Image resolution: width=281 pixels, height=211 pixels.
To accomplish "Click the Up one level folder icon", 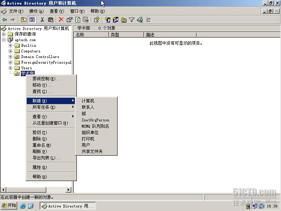I will [24, 20].
